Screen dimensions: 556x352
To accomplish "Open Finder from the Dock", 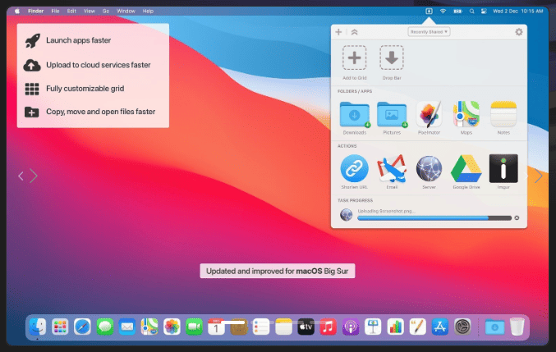I will (38, 327).
